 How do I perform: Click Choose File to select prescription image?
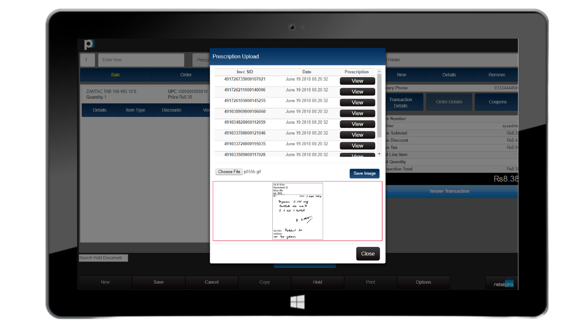click(229, 172)
